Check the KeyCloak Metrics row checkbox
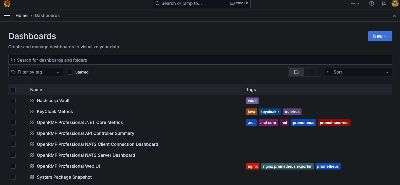 coord(13,111)
